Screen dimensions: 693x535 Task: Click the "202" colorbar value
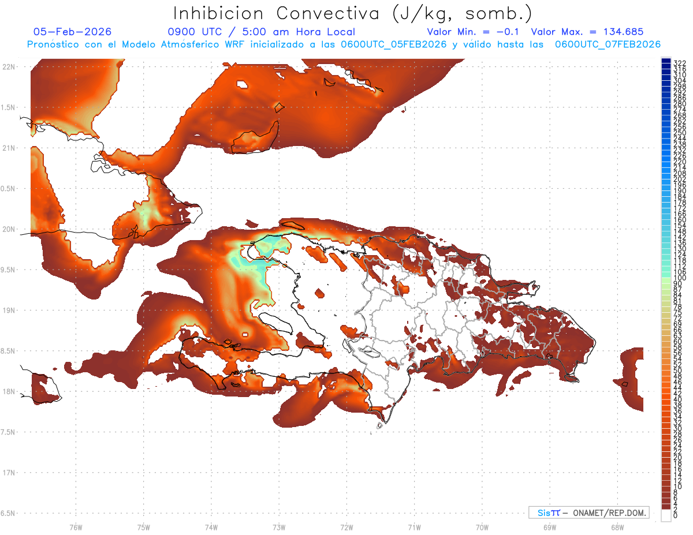point(680,179)
